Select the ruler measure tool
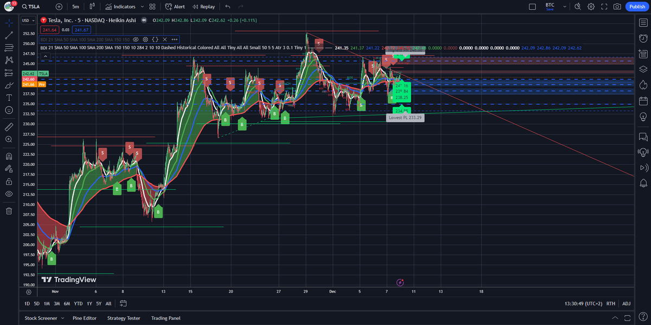This screenshot has height=325, width=651. click(9, 126)
